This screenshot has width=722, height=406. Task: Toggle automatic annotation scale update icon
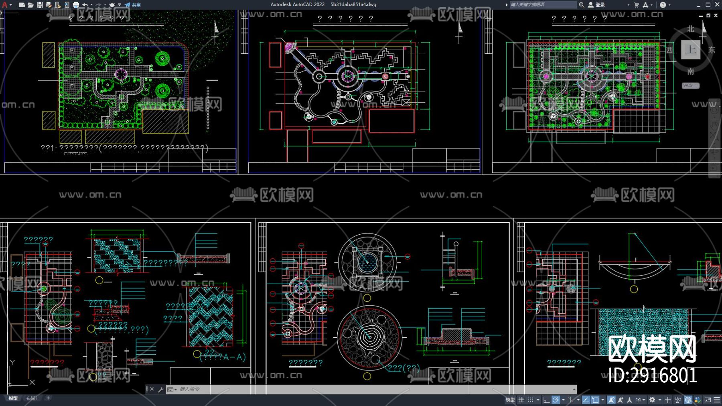[621, 400]
